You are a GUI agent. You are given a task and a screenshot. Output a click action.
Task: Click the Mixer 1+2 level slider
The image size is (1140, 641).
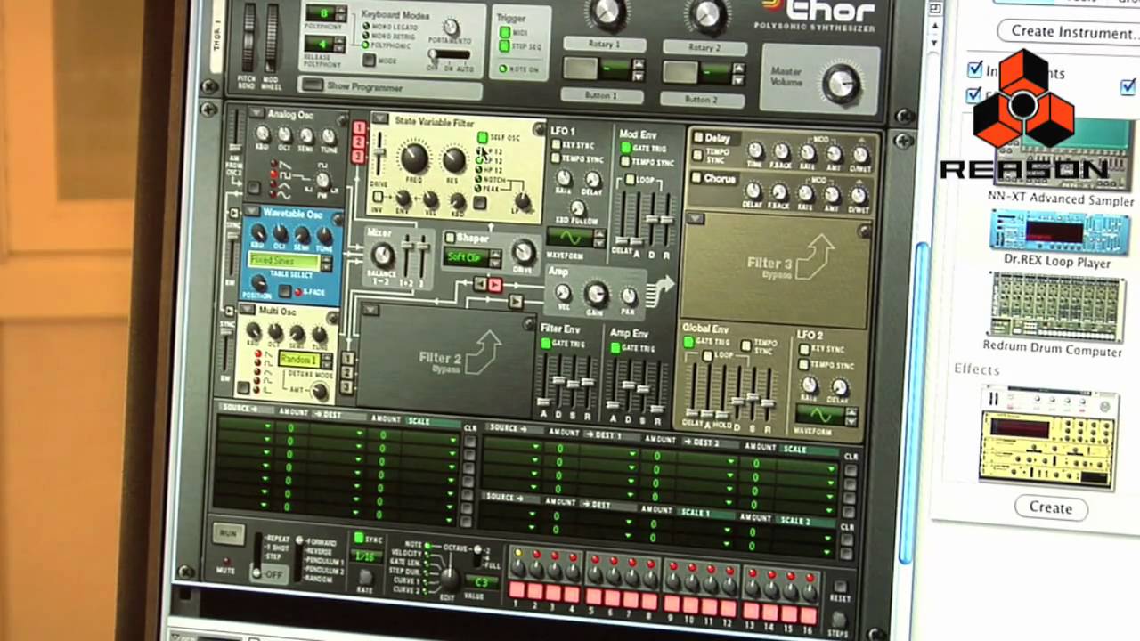[x=407, y=255]
